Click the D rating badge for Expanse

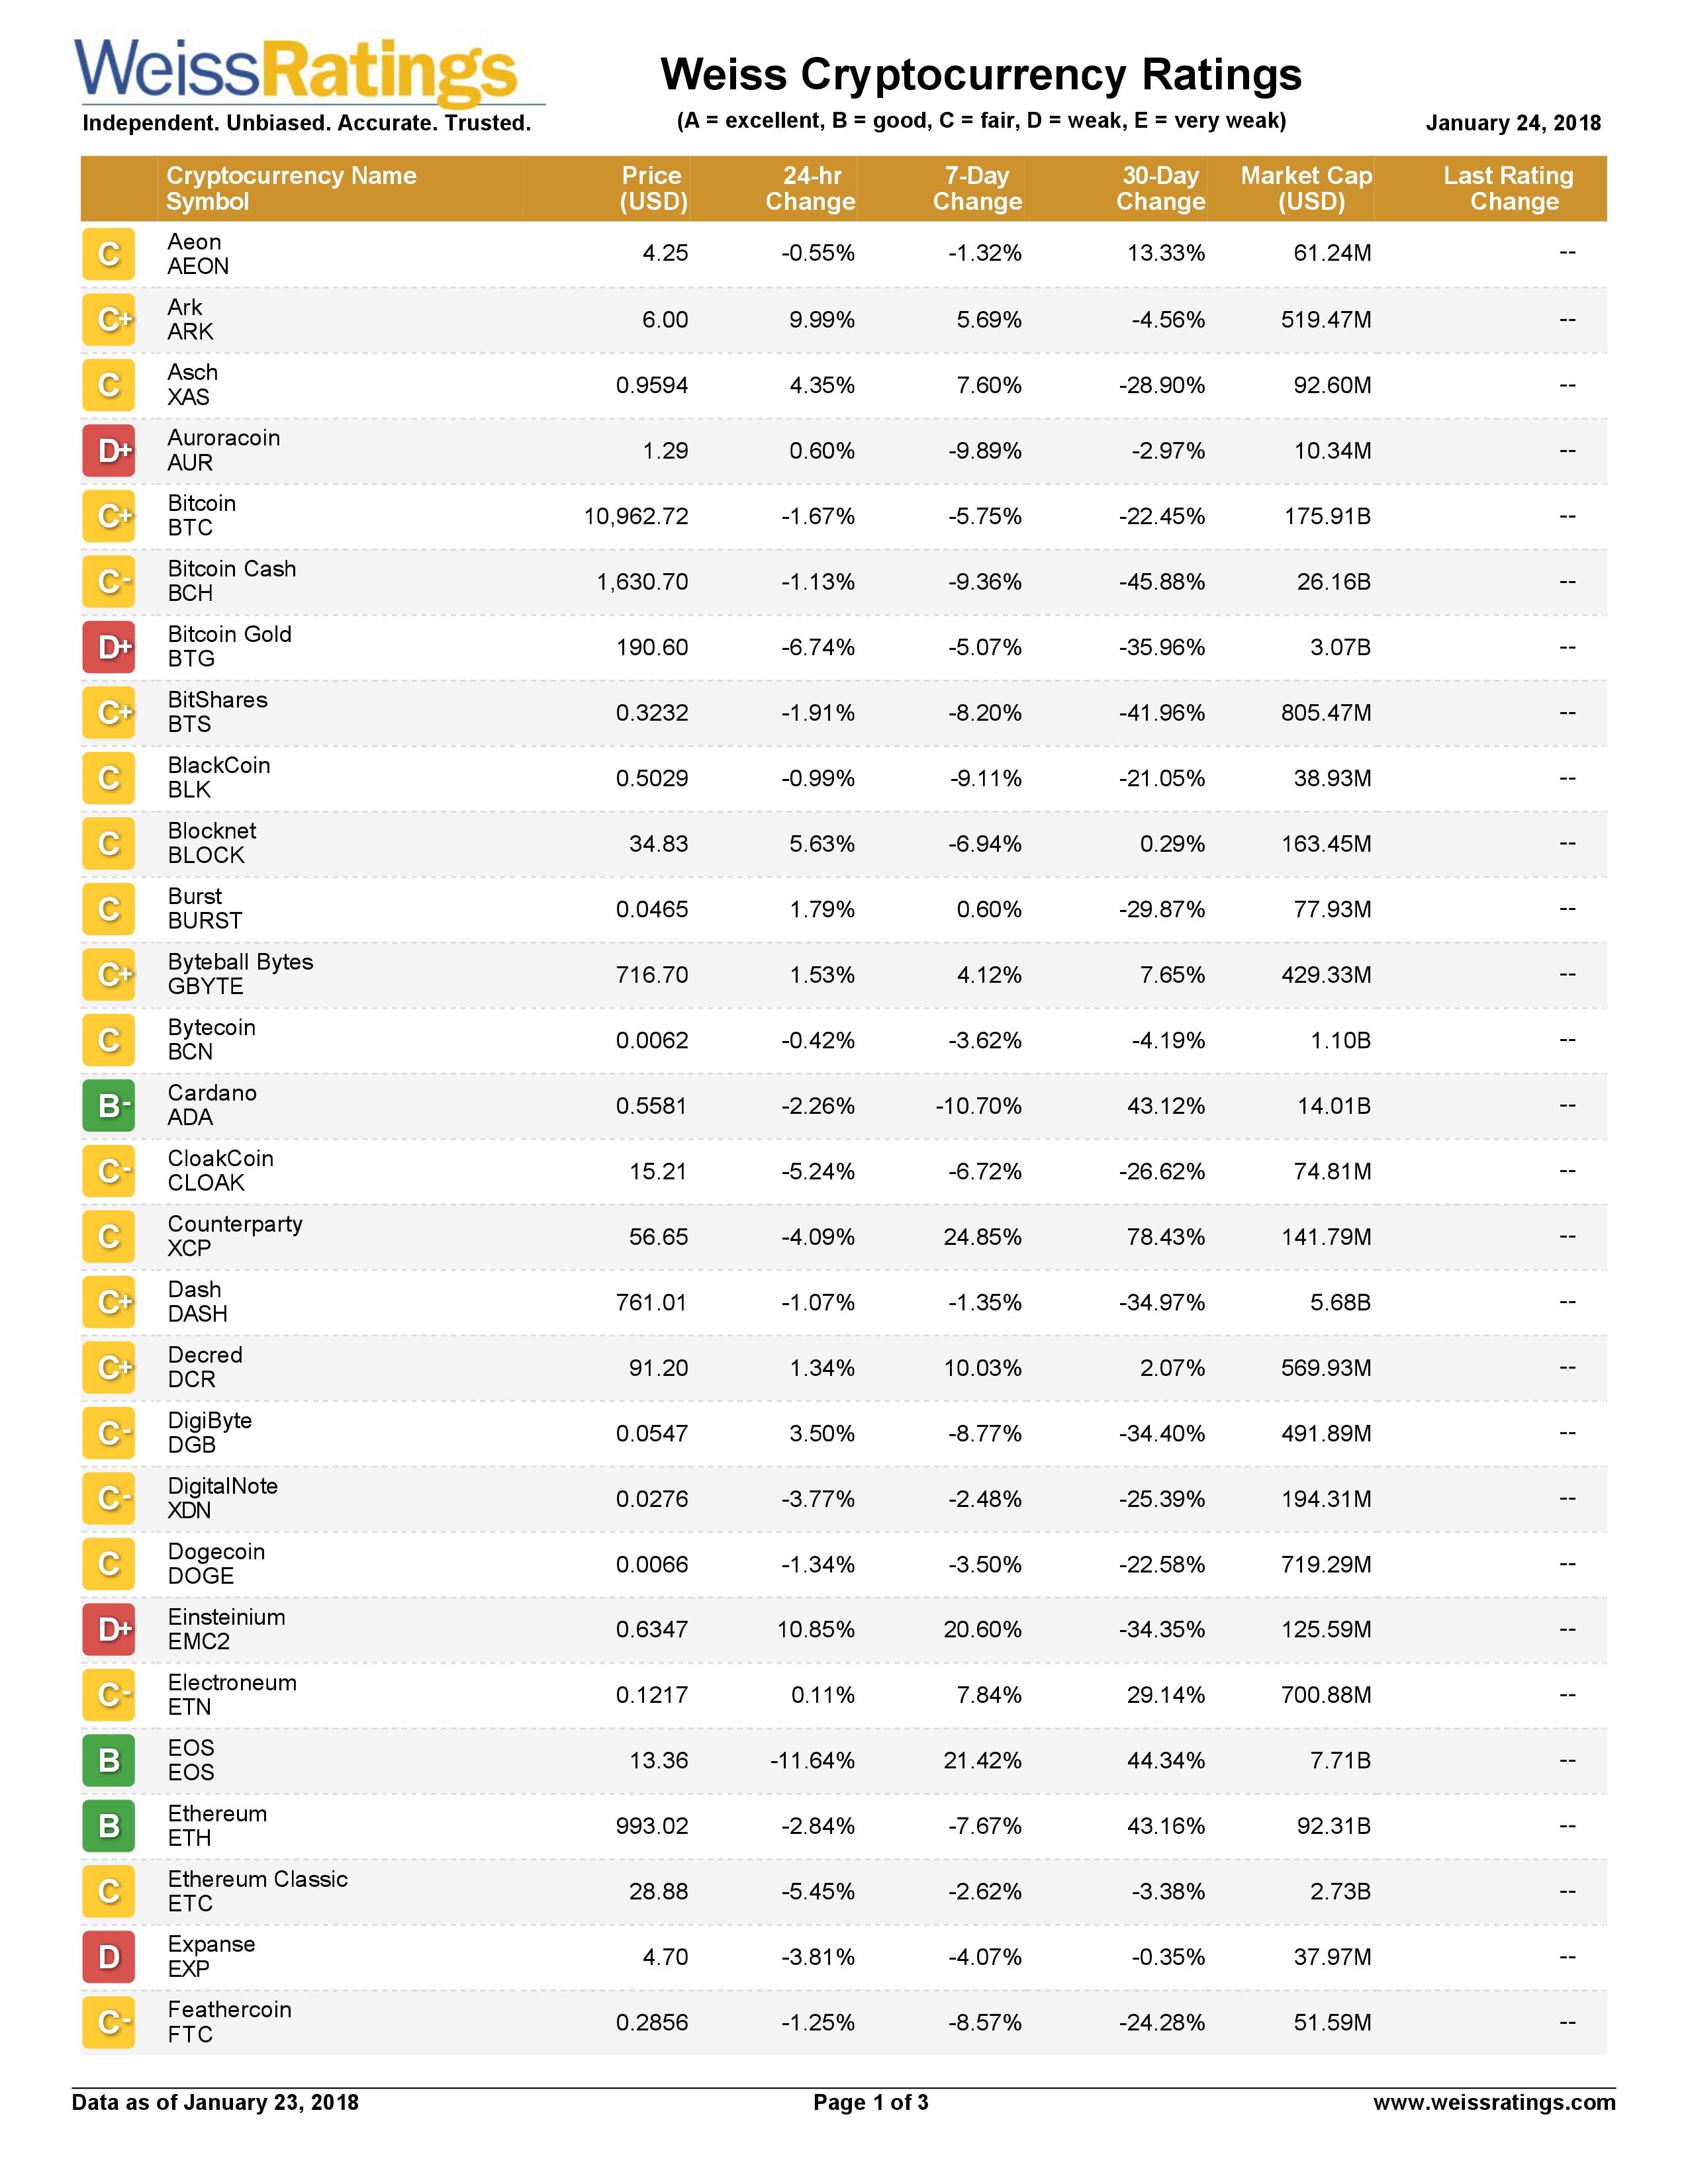pyautogui.click(x=109, y=1956)
